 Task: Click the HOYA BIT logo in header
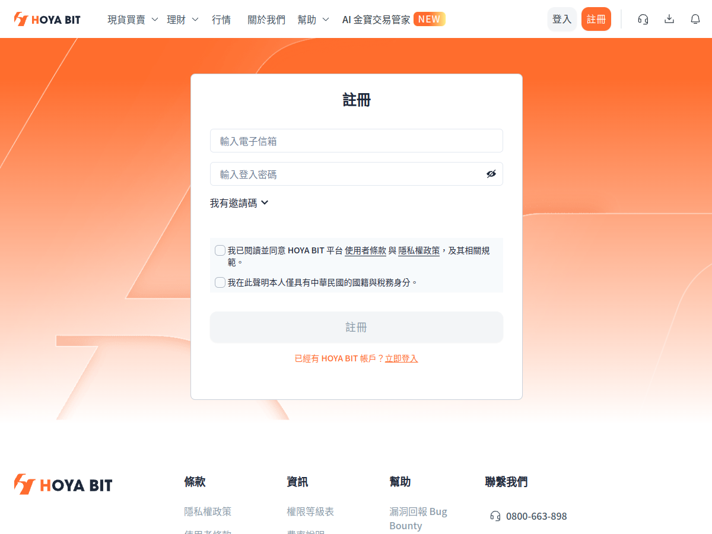47,19
